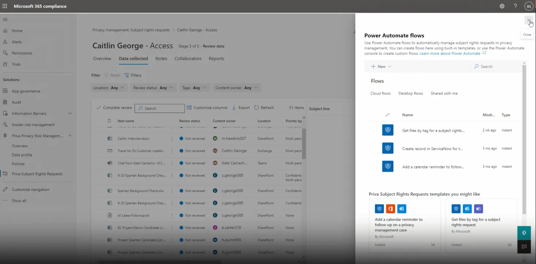536x264 pixels.
Task: Click the Reset filter button
Action: point(112,75)
